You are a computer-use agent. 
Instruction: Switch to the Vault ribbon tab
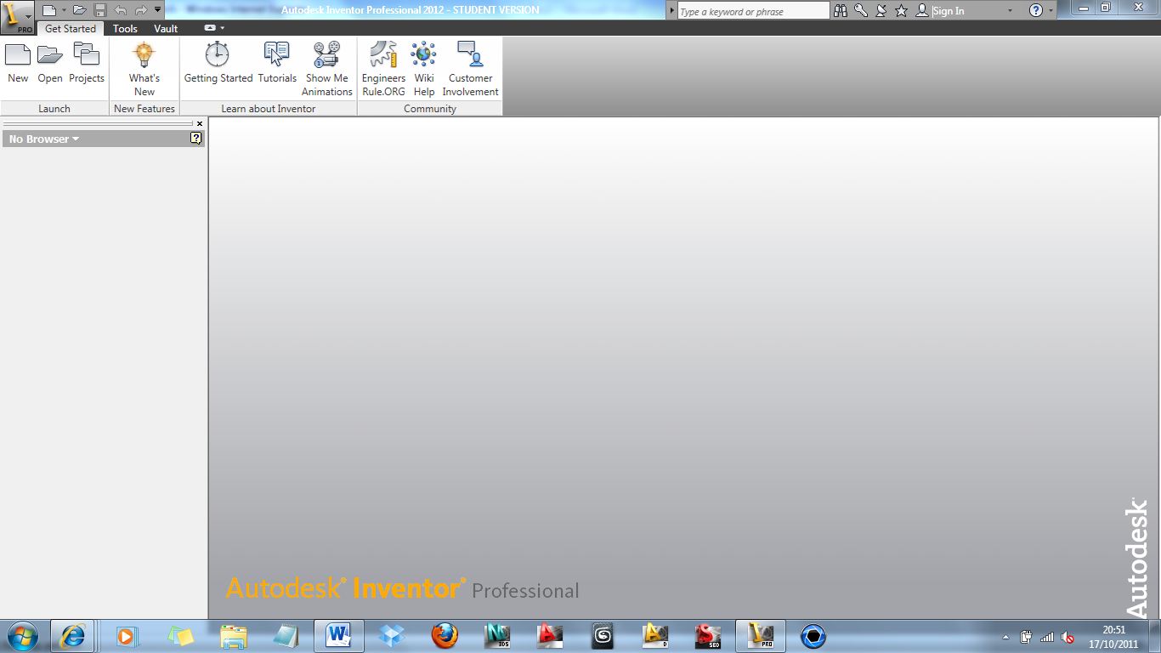(x=166, y=29)
